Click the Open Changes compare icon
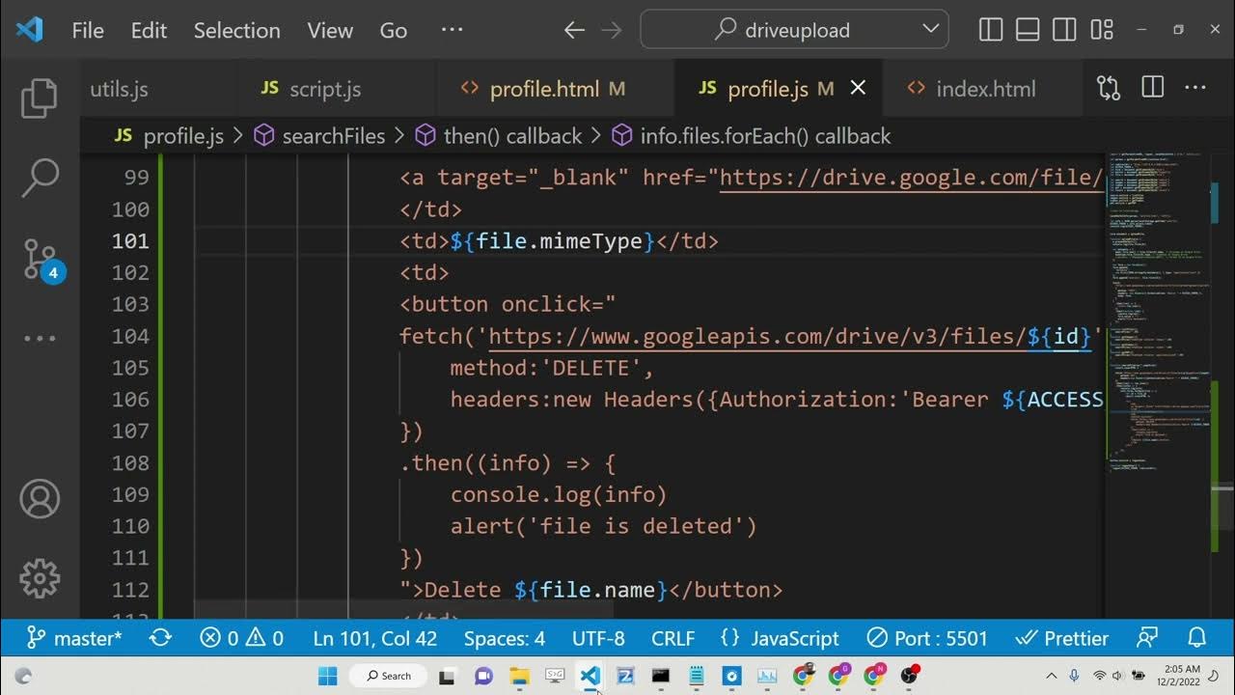 click(x=1109, y=89)
